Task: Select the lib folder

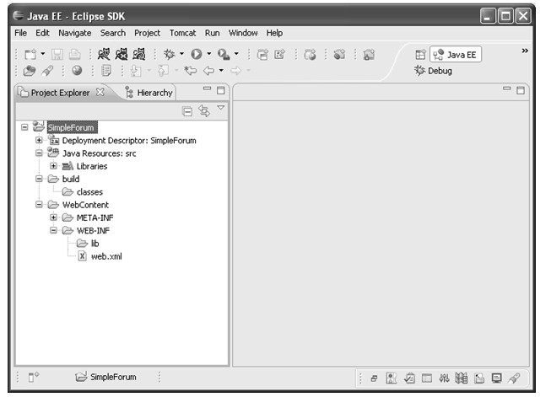Action: click(x=95, y=244)
